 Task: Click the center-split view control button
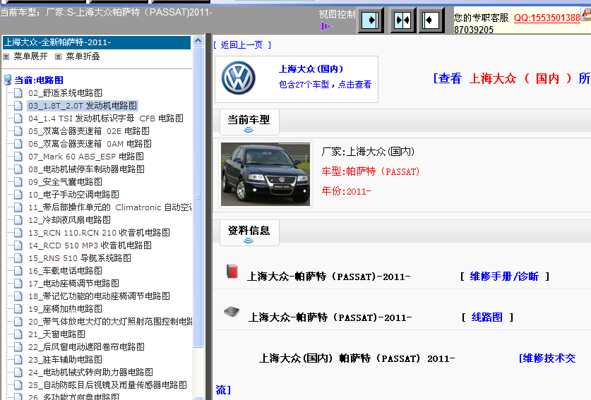coord(402,20)
